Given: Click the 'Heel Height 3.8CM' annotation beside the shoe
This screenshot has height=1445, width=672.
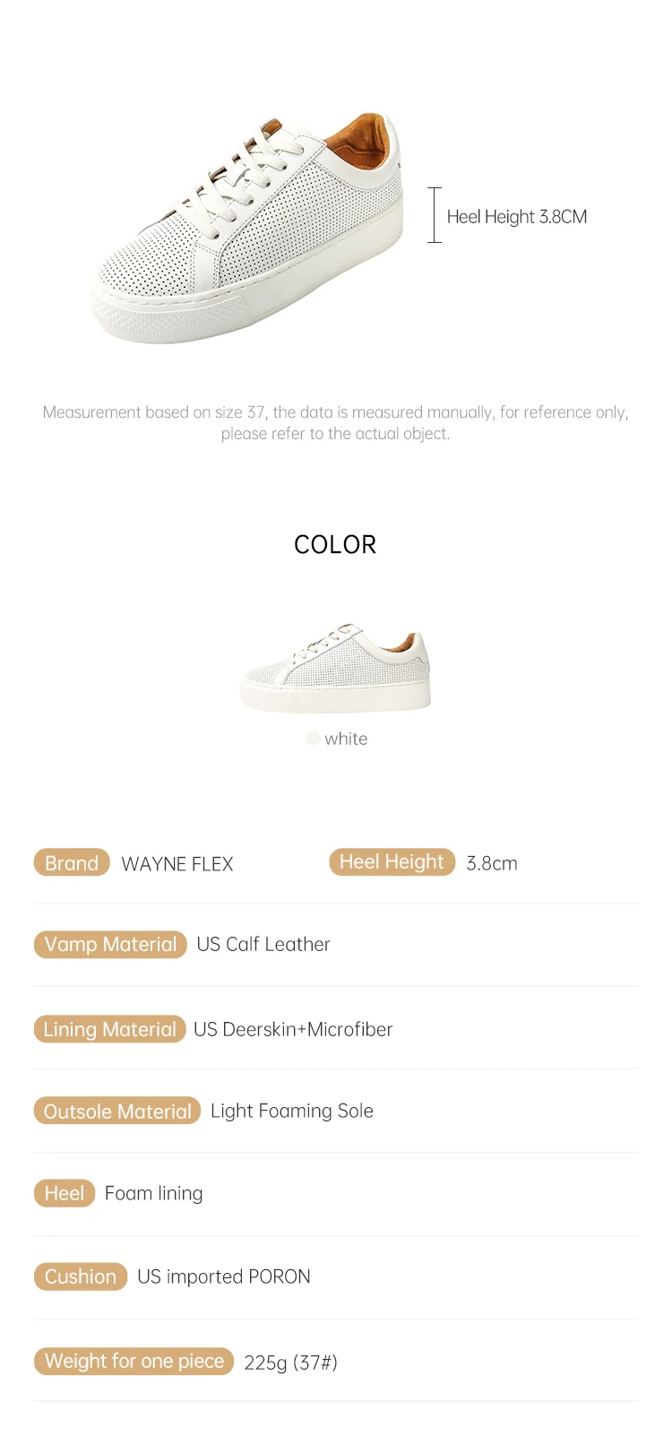Looking at the screenshot, I should [517, 217].
